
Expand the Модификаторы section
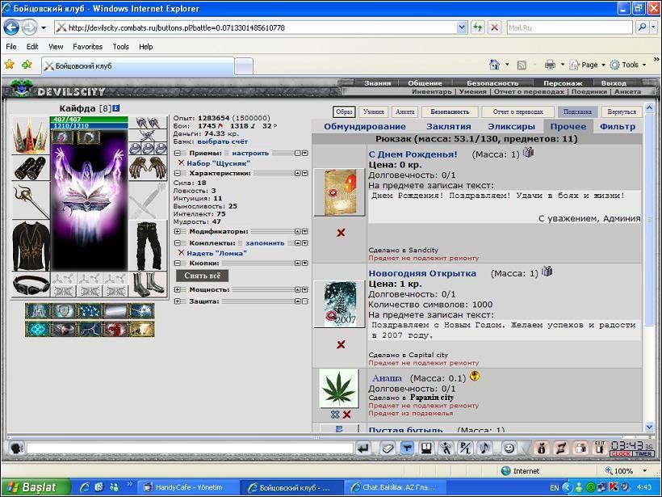tap(178, 232)
